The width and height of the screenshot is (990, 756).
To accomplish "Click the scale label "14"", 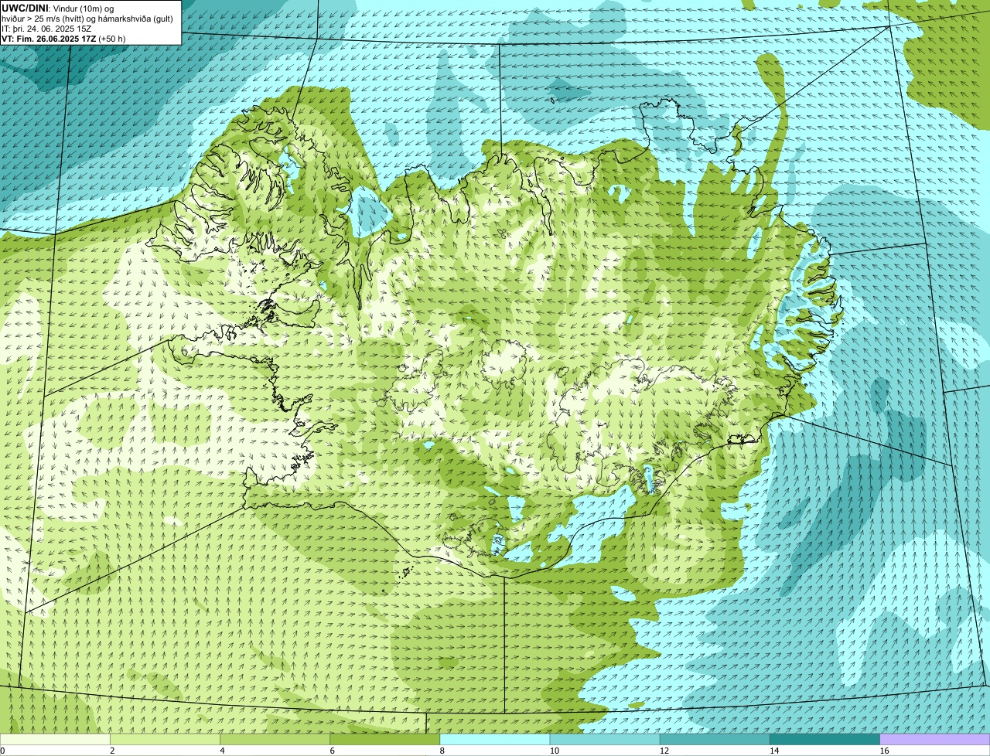I will tap(773, 751).
